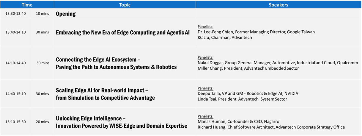This screenshot has height=136, width=362.
Task: Click the Time column header
Action: point(27,5)
